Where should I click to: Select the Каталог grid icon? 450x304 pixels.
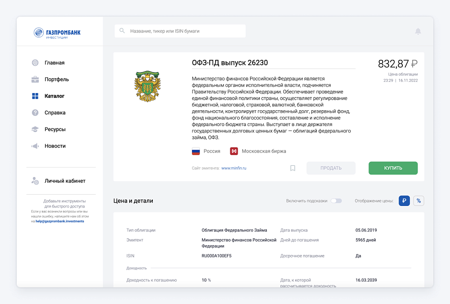35,96
